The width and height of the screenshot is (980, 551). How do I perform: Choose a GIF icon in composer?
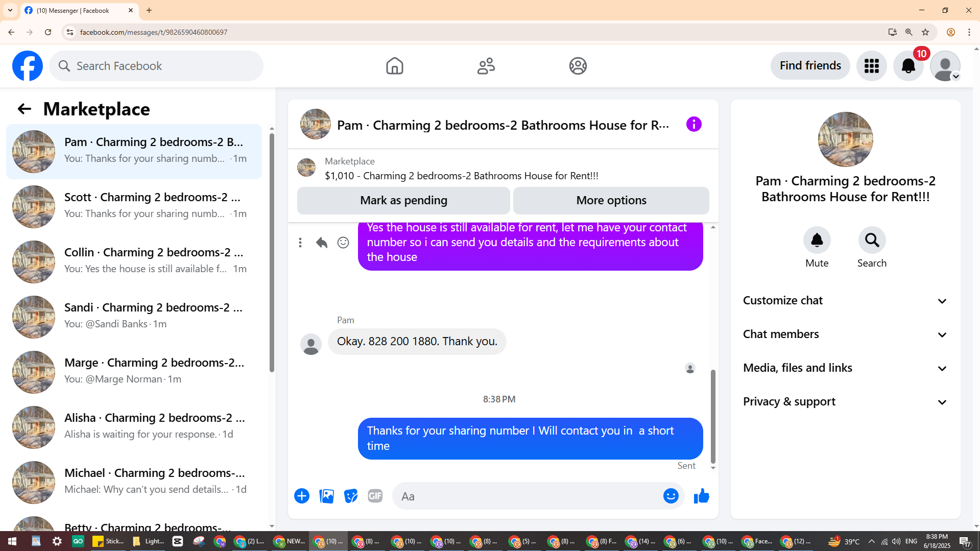(375, 496)
